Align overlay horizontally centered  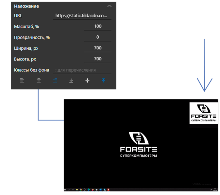(x=39, y=80)
